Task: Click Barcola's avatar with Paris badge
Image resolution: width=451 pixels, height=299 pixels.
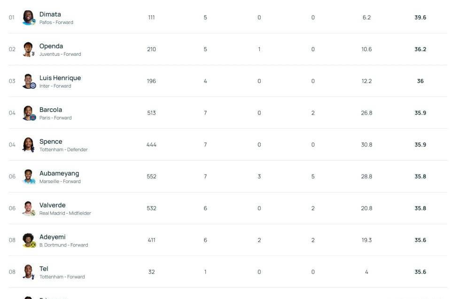Action: 29,113
